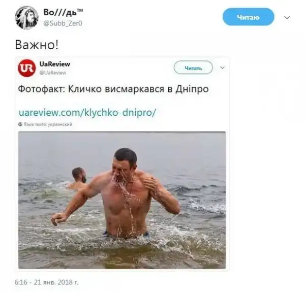Click the bearded man in the photo background
The height and width of the screenshot is (292, 305).
click(78, 178)
